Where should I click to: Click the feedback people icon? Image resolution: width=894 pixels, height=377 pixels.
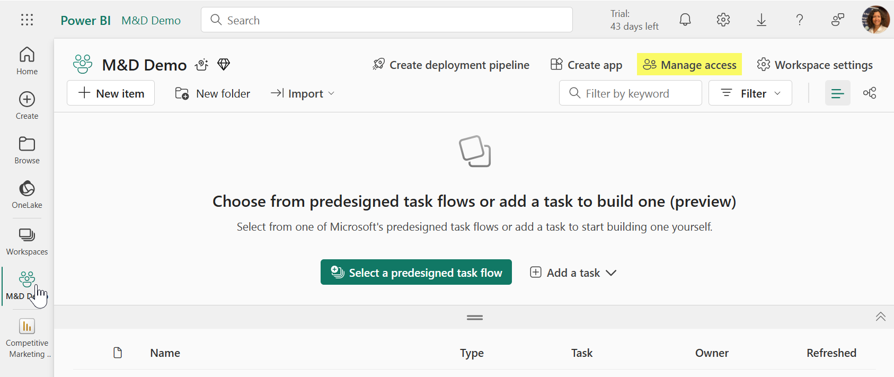(838, 20)
